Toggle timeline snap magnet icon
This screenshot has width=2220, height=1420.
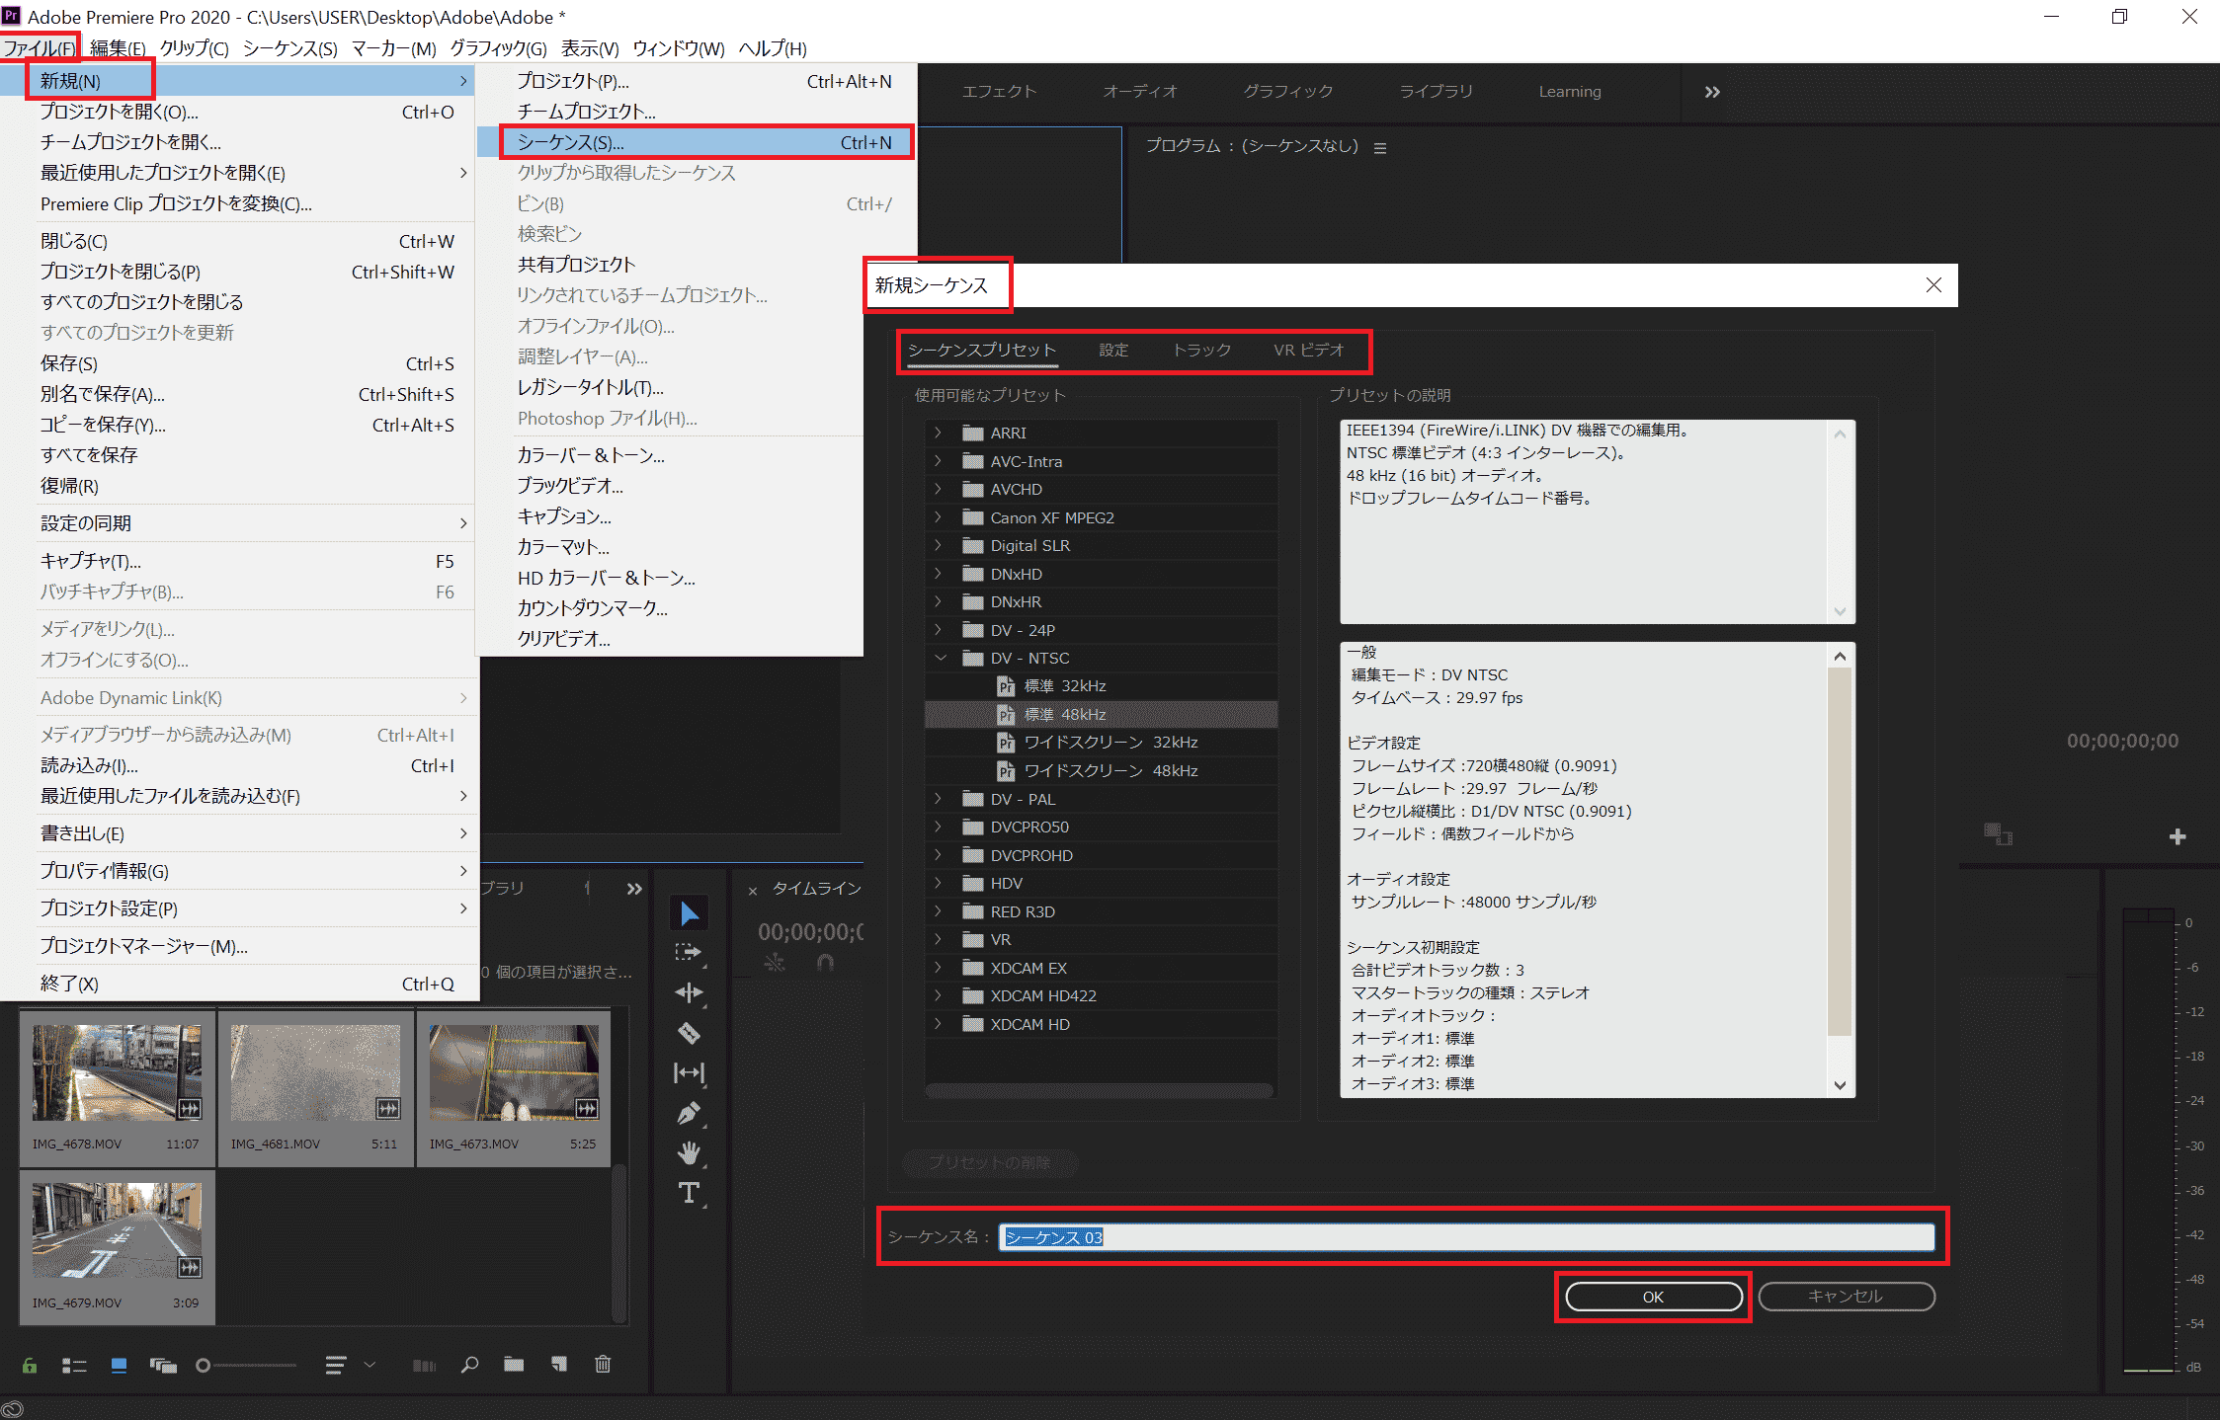(x=825, y=962)
